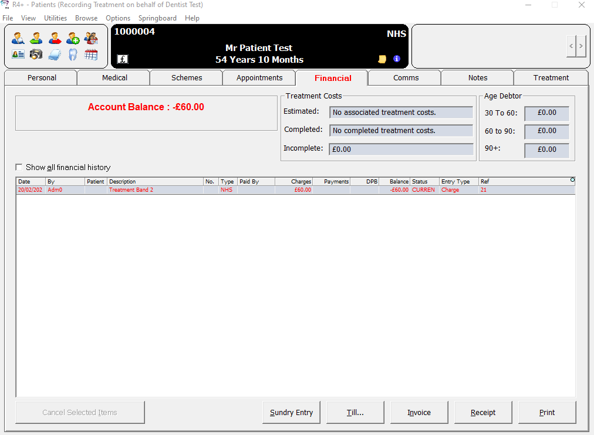Open the appointment calendar icon
Screen dimensions: 594x435
pyautogui.click(x=91, y=55)
